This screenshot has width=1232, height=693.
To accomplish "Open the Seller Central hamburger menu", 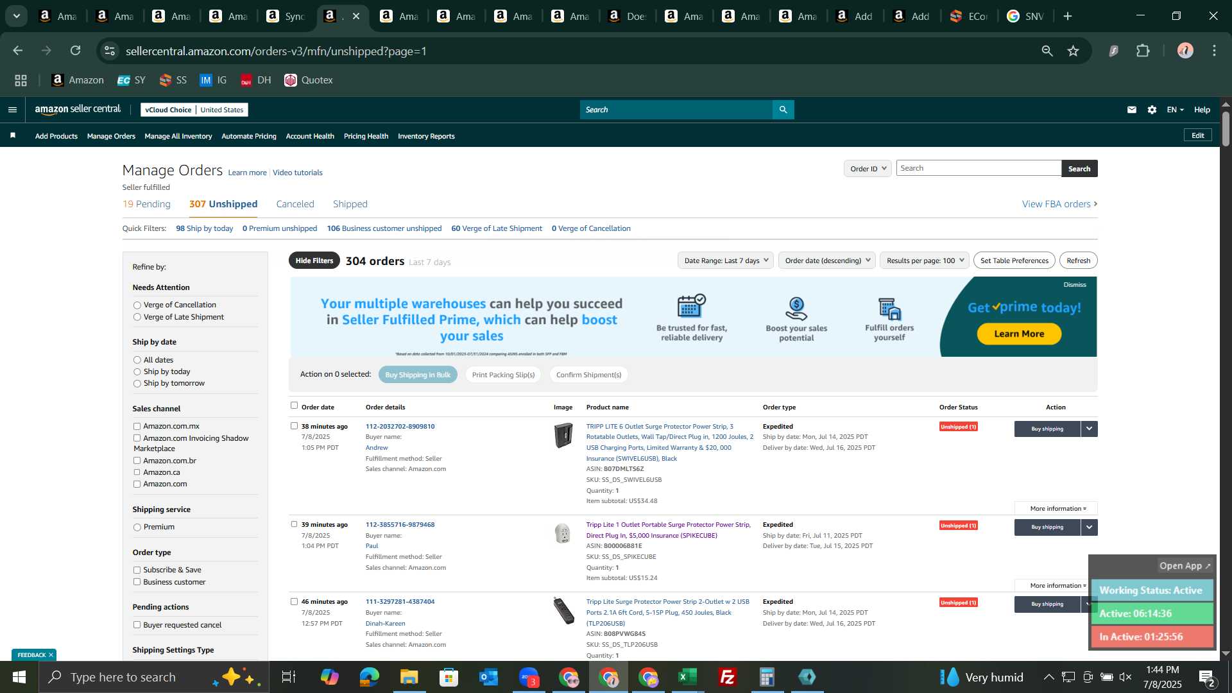I will point(12,110).
